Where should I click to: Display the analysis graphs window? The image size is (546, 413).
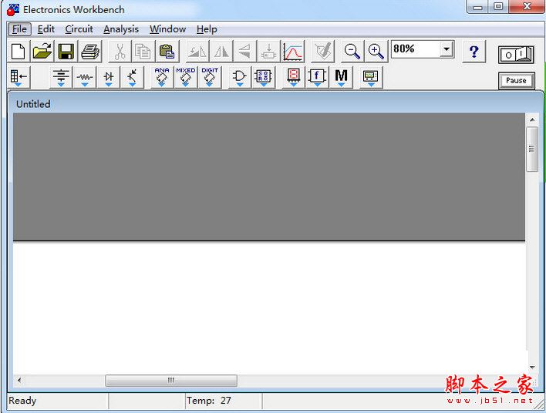click(293, 52)
